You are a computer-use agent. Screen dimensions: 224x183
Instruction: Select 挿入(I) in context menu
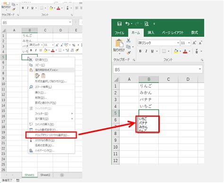coord(40,92)
